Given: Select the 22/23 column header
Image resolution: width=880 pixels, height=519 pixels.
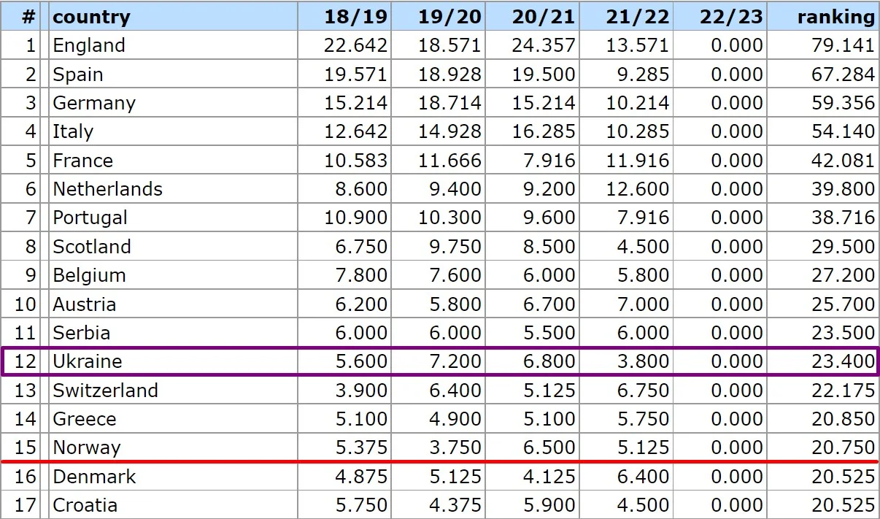Looking at the screenshot, I should [x=730, y=16].
